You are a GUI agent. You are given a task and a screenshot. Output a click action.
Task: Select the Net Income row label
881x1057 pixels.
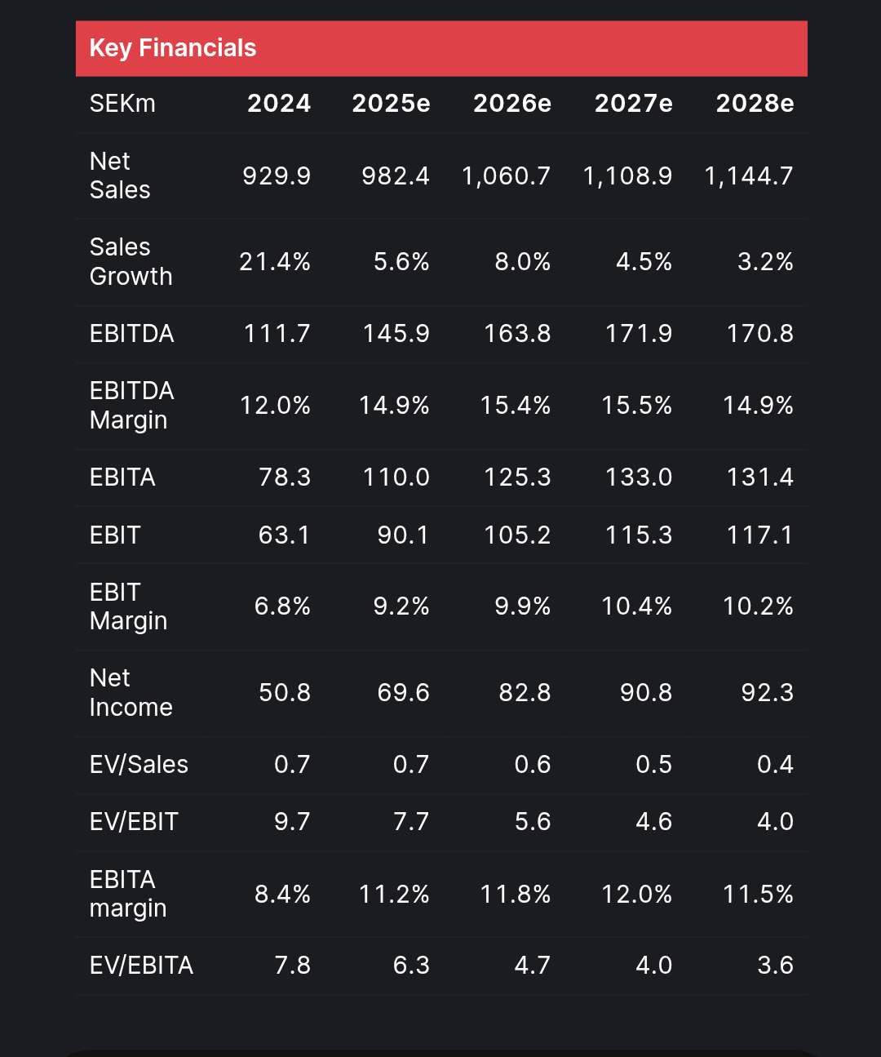[x=131, y=693]
